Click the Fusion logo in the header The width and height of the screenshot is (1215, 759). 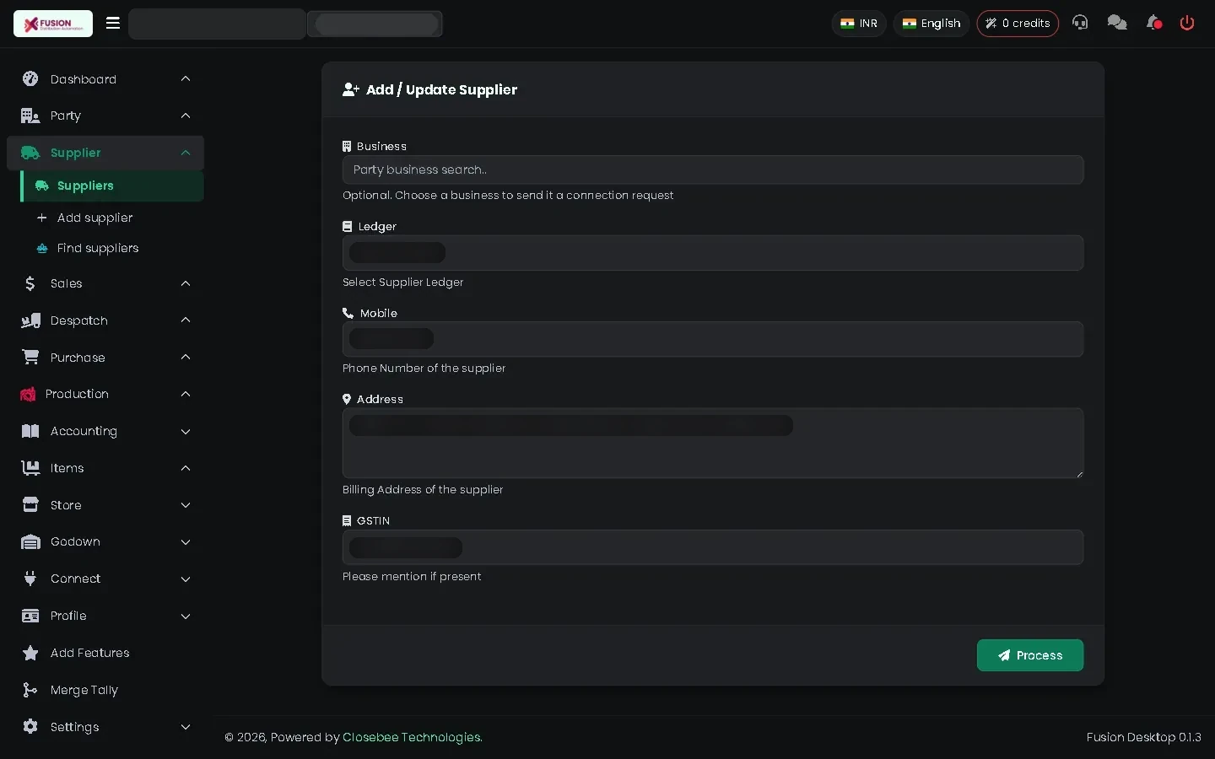[x=53, y=24]
